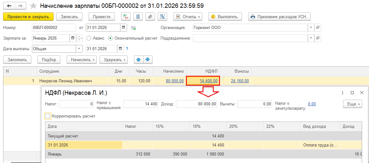
Task: Select the Январь totals row
Action: pos(203,154)
